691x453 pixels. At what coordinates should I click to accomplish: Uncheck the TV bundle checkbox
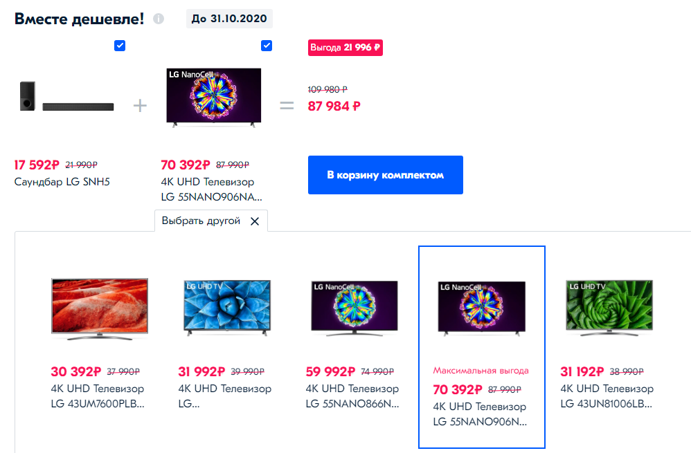(x=267, y=46)
